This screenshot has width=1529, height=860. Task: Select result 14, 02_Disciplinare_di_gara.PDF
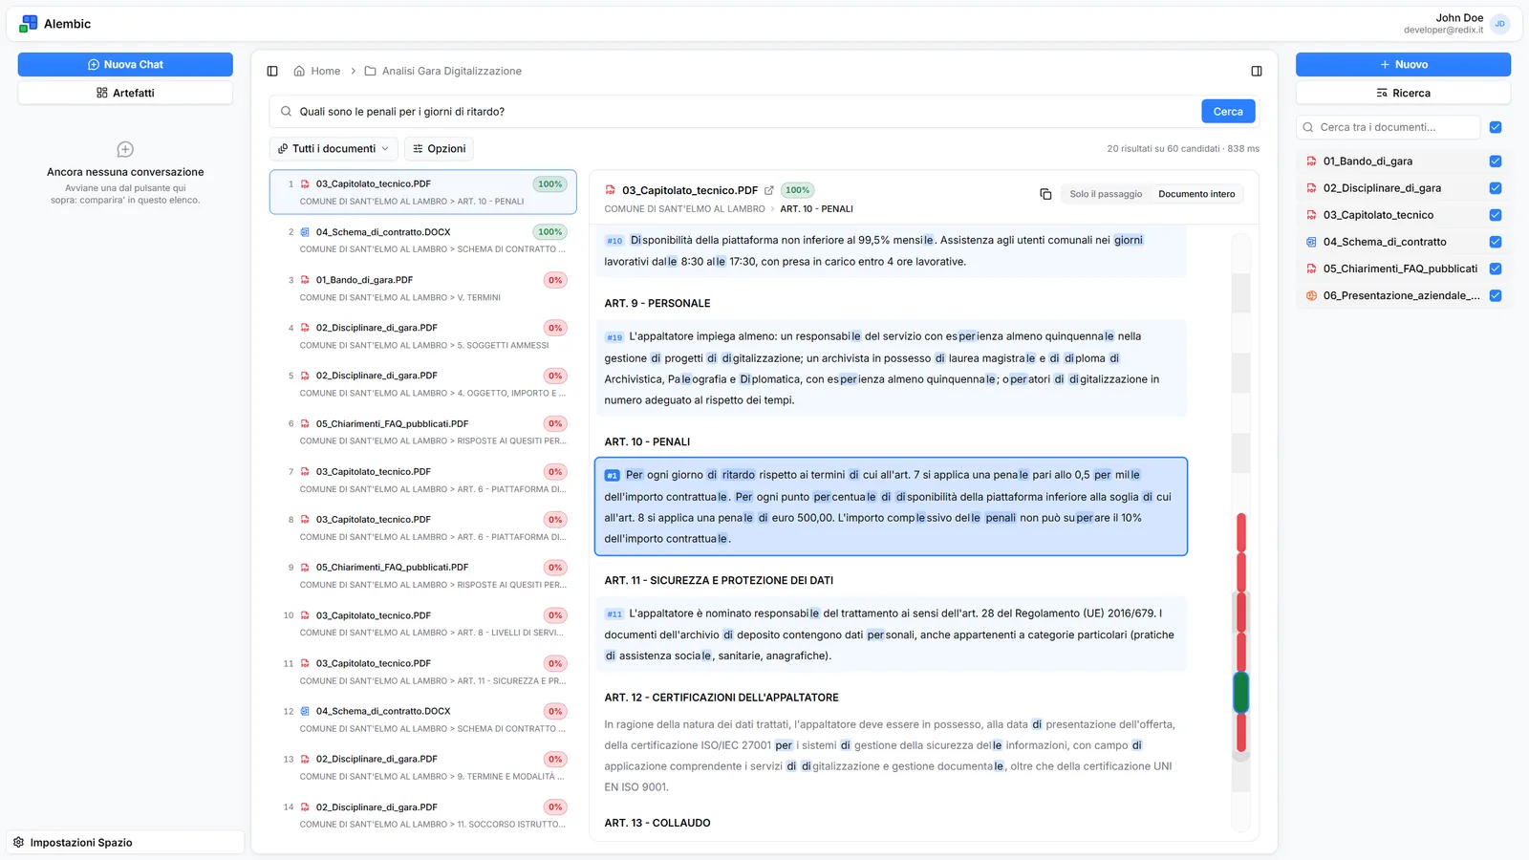[423, 816]
